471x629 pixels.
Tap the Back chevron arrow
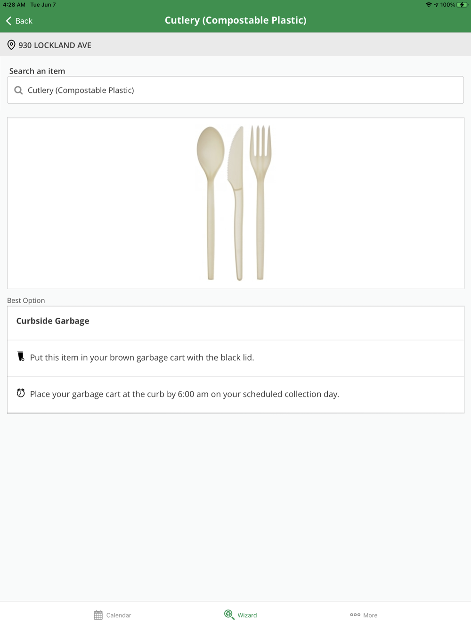point(8,21)
